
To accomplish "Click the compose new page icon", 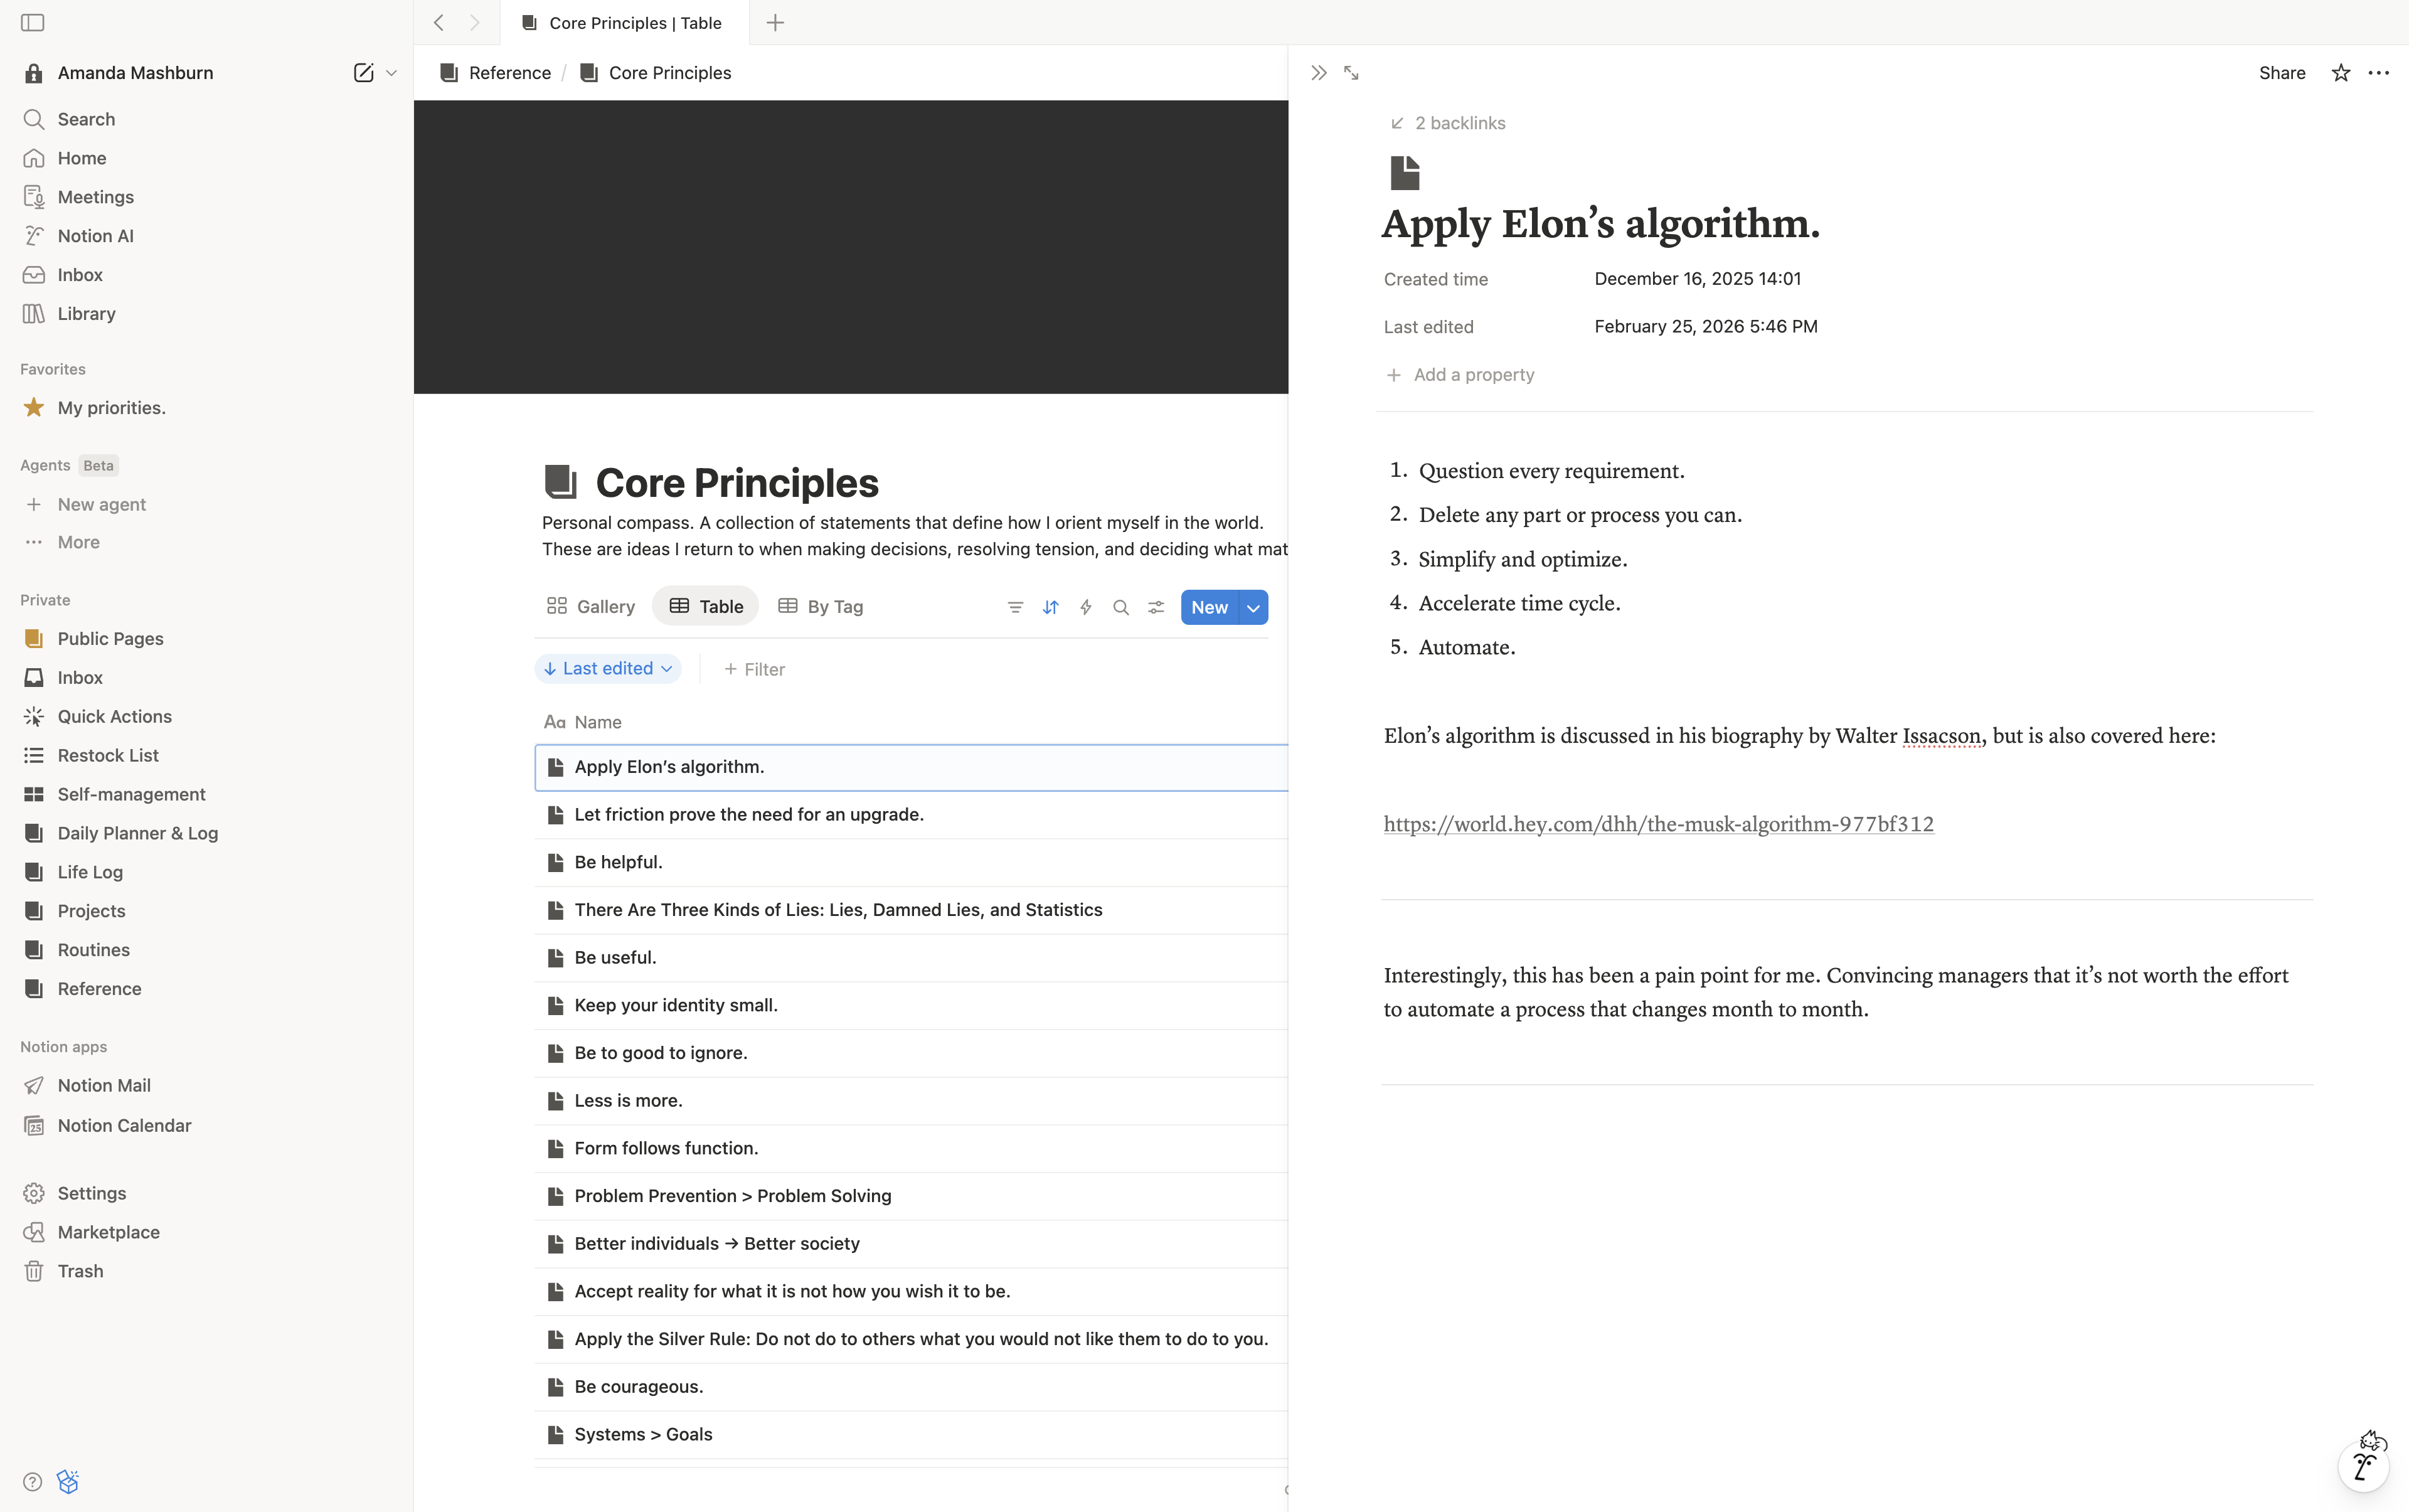I will (363, 72).
